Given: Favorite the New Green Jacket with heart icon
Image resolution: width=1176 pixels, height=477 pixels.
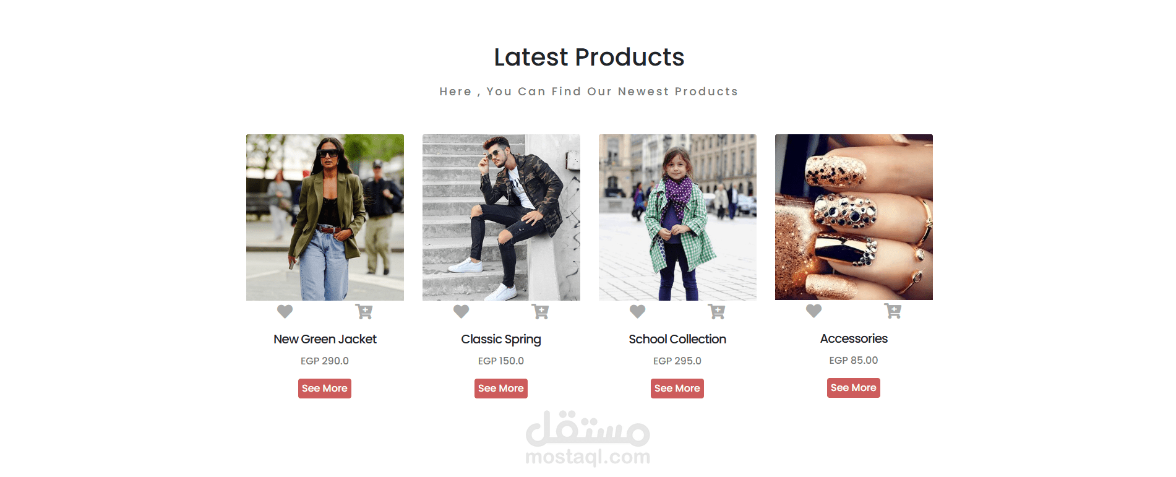Looking at the screenshot, I should tap(285, 312).
